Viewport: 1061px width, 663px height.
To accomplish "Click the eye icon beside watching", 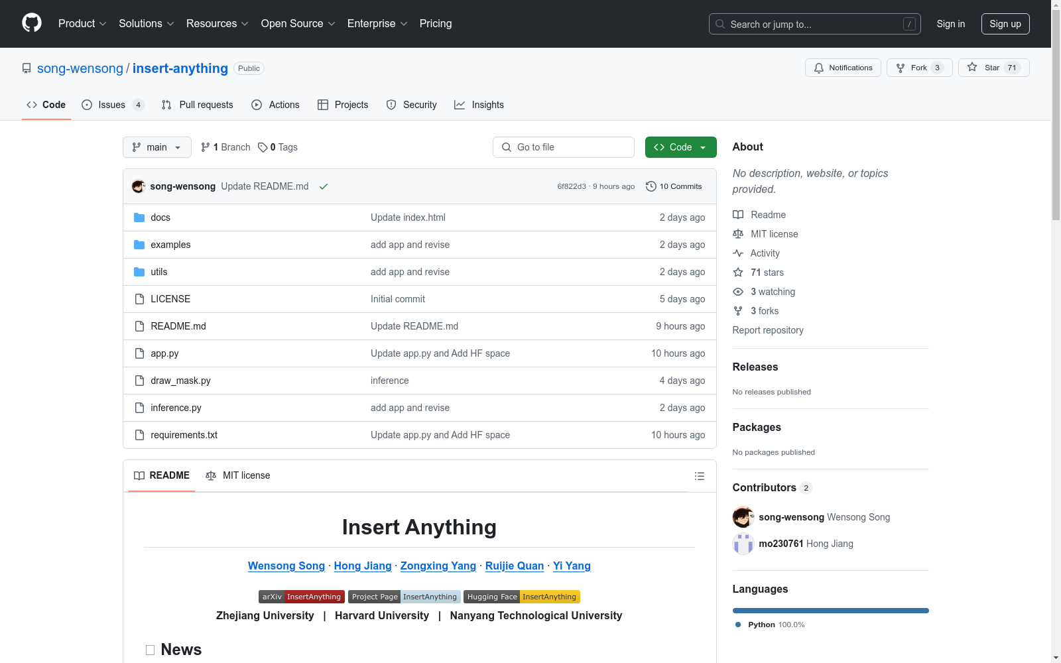I will click(x=738, y=292).
